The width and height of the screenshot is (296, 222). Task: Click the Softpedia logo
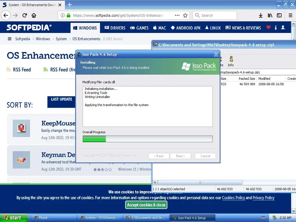pyautogui.click(x=29, y=27)
